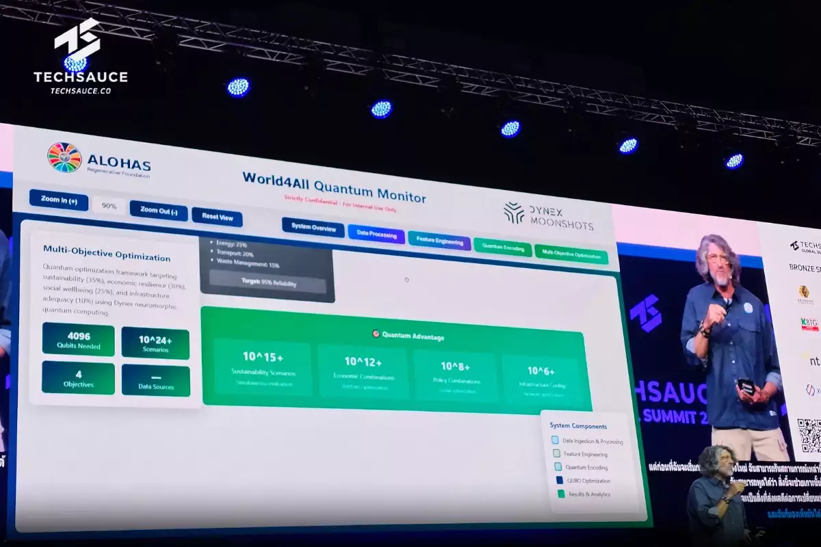Click the Results & Analytics green swatch
The width and height of the screenshot is (821, 547).
pyautogui.click(x=561, y=493)
